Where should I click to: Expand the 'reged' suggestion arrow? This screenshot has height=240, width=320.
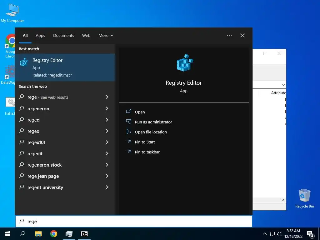click(107, 120)
